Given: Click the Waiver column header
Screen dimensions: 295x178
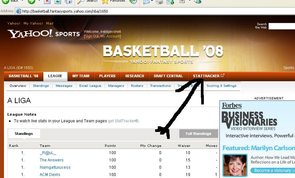Looking at the screenshot, I should coord(184,146).
